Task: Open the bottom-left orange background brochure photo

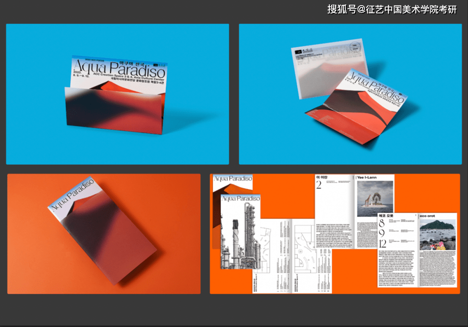Action: point(104,233)
